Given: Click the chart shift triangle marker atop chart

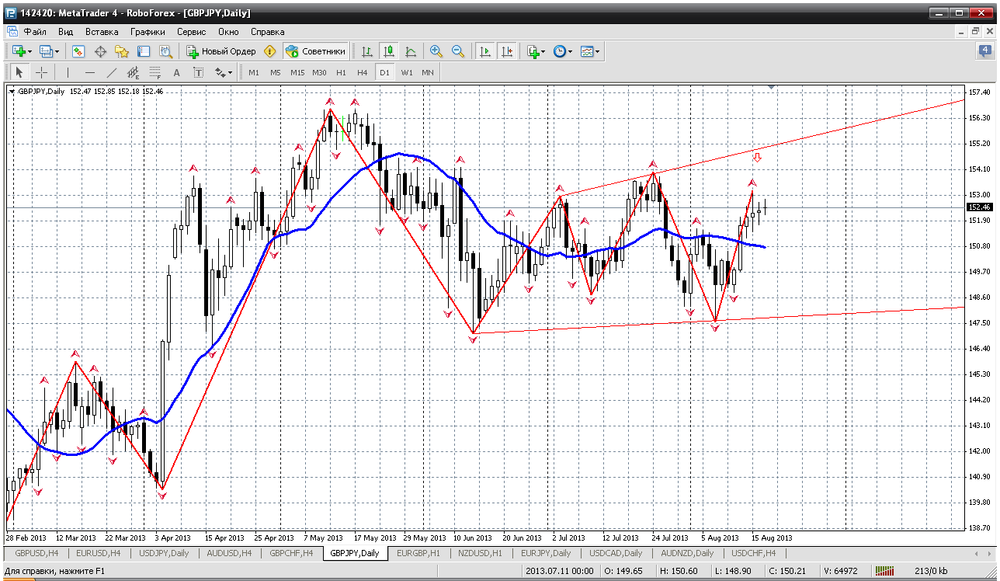Looking at the screenshot, I should click(x=771, y=87).
